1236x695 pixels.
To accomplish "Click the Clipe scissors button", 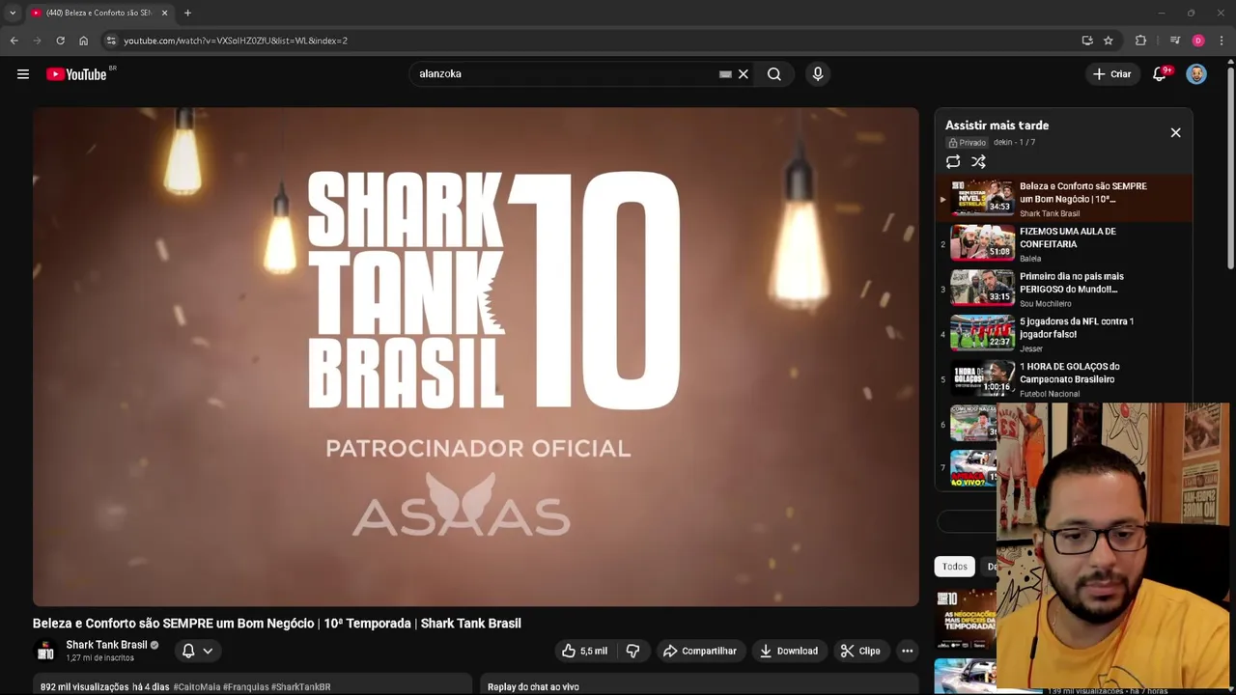I will 860,651.
